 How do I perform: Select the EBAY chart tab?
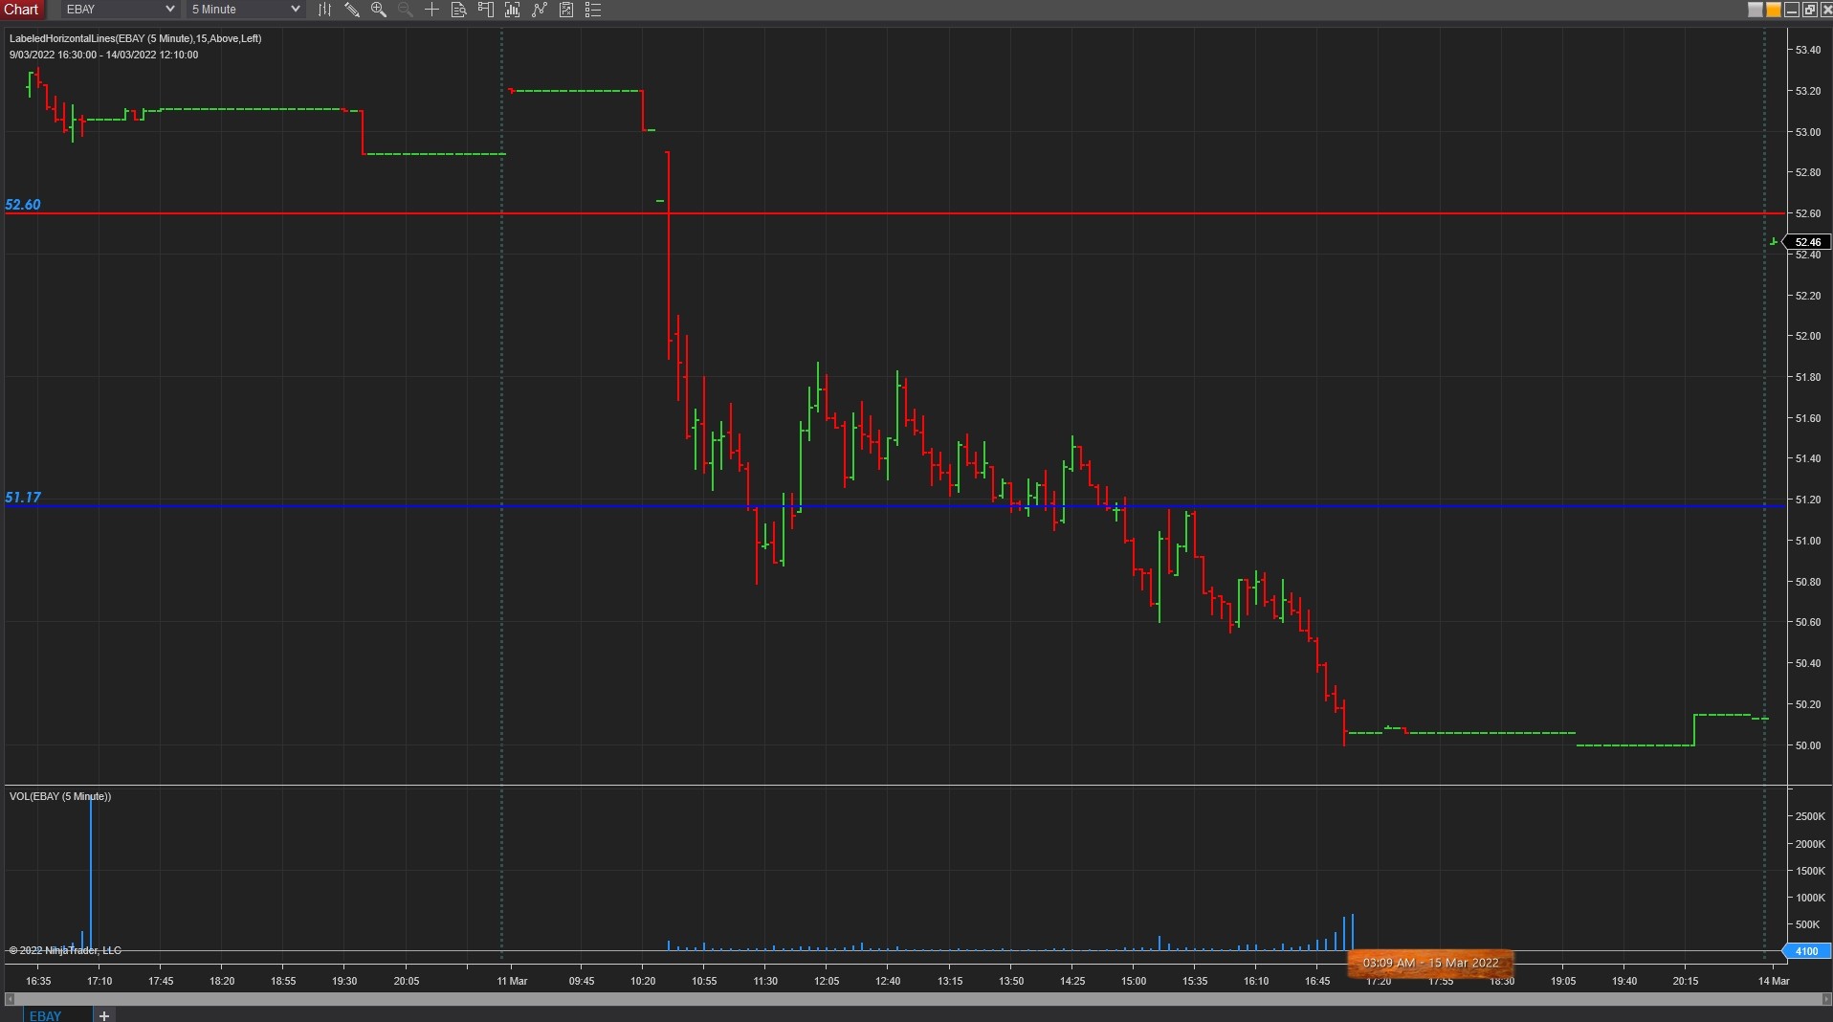pos(46,1015)
